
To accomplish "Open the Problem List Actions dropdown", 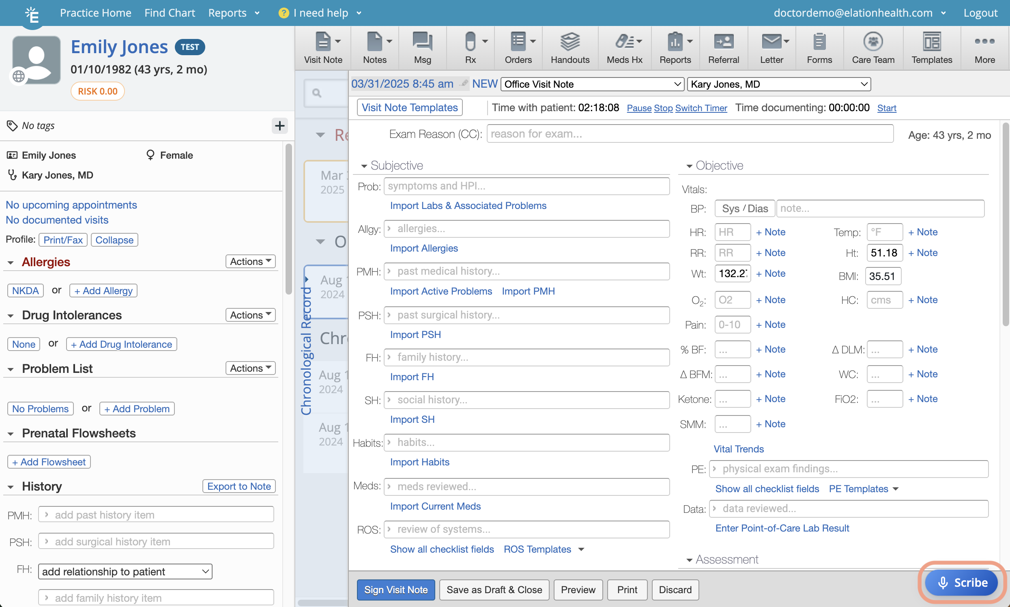I will [x=250, y=368].
